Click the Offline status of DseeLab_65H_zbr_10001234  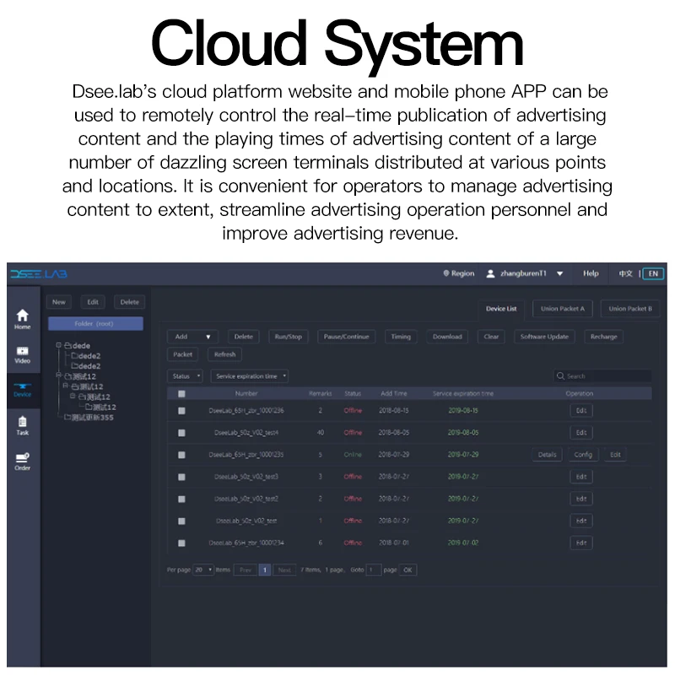coord(353,543)
